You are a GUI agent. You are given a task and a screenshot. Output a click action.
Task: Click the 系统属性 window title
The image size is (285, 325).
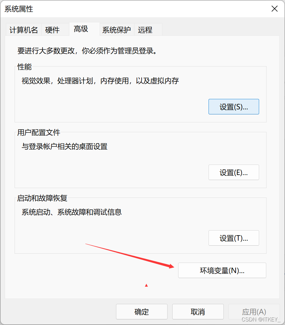(19, 9)
